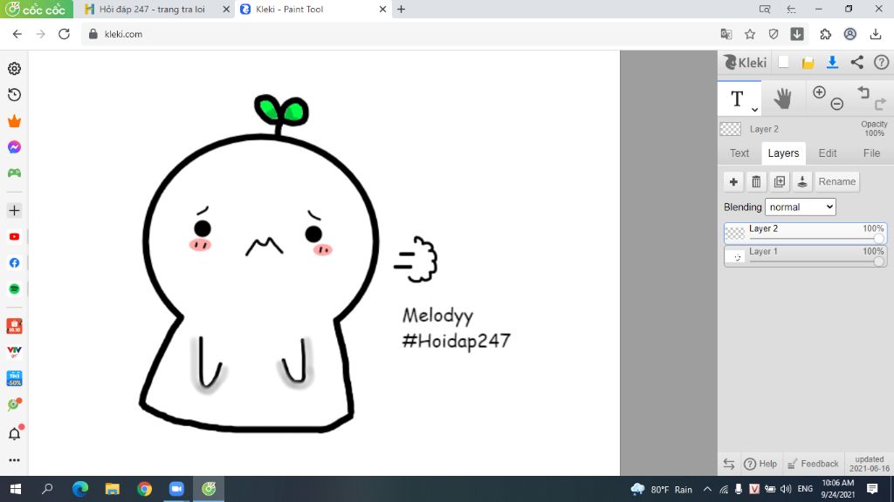Select Layer 1 in the layer list
This screenshot has width=894, height=502.
coord(805,255)
